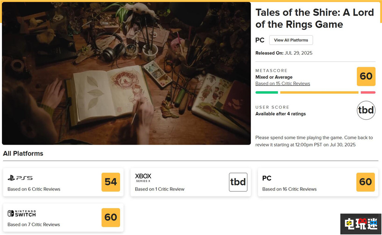
Task: Play the Tales of the Shire trailer image
Action: (126, 73)
